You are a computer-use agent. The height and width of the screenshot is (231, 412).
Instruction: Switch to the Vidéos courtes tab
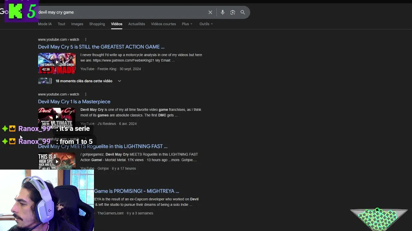click(x=164, y=24)
